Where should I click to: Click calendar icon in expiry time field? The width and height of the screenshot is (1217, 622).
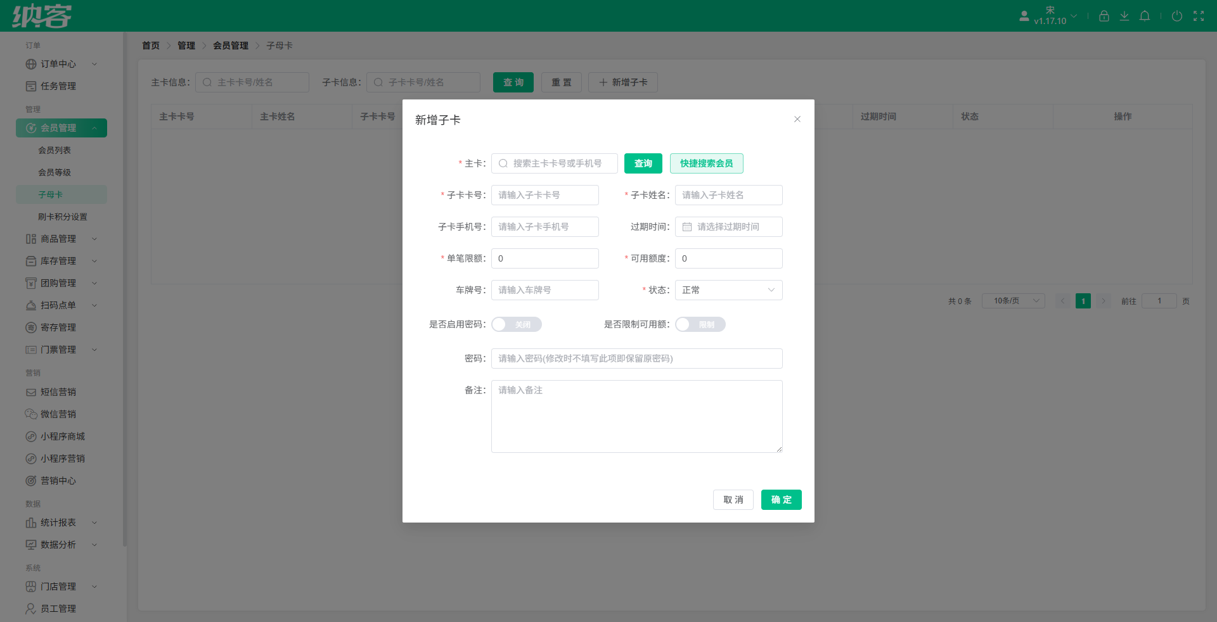[686, 227]
